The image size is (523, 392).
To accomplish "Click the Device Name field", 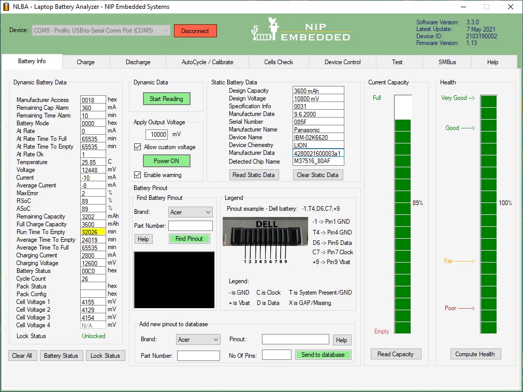I will tap(318, 137).
